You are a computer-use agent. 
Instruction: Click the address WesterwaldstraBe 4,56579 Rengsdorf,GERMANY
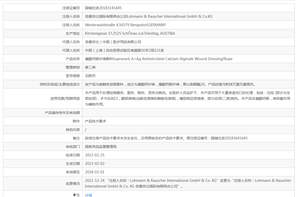(125, 25)
